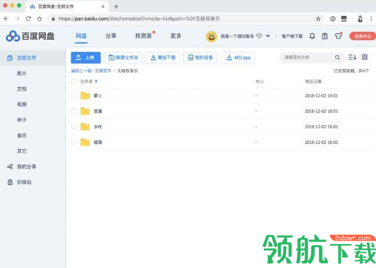
Task: Reload the page in browser
Action: (28, 19)
